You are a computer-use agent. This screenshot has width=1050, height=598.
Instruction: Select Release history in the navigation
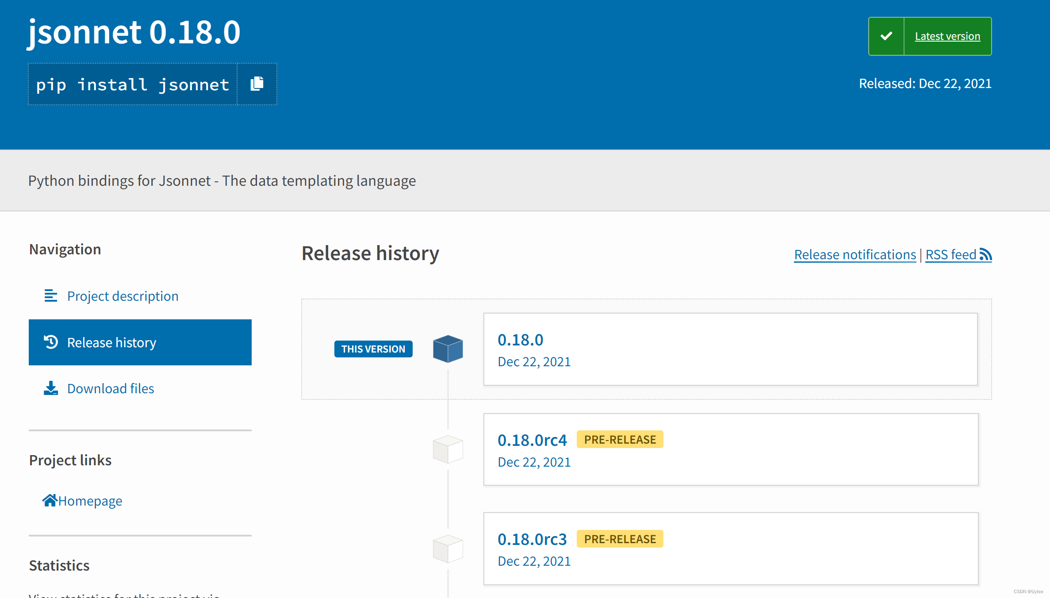(x=111, y=342)
